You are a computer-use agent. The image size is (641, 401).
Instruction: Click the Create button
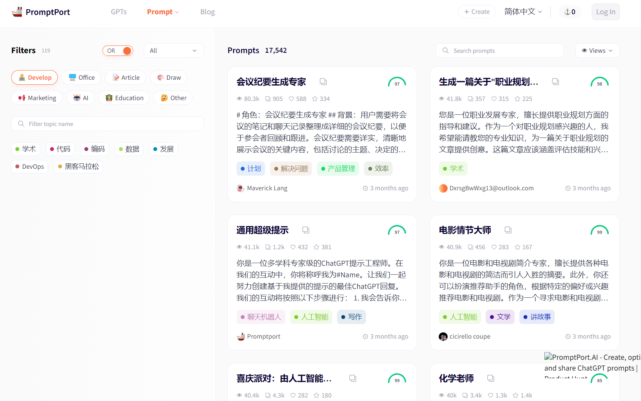[477, 12]
